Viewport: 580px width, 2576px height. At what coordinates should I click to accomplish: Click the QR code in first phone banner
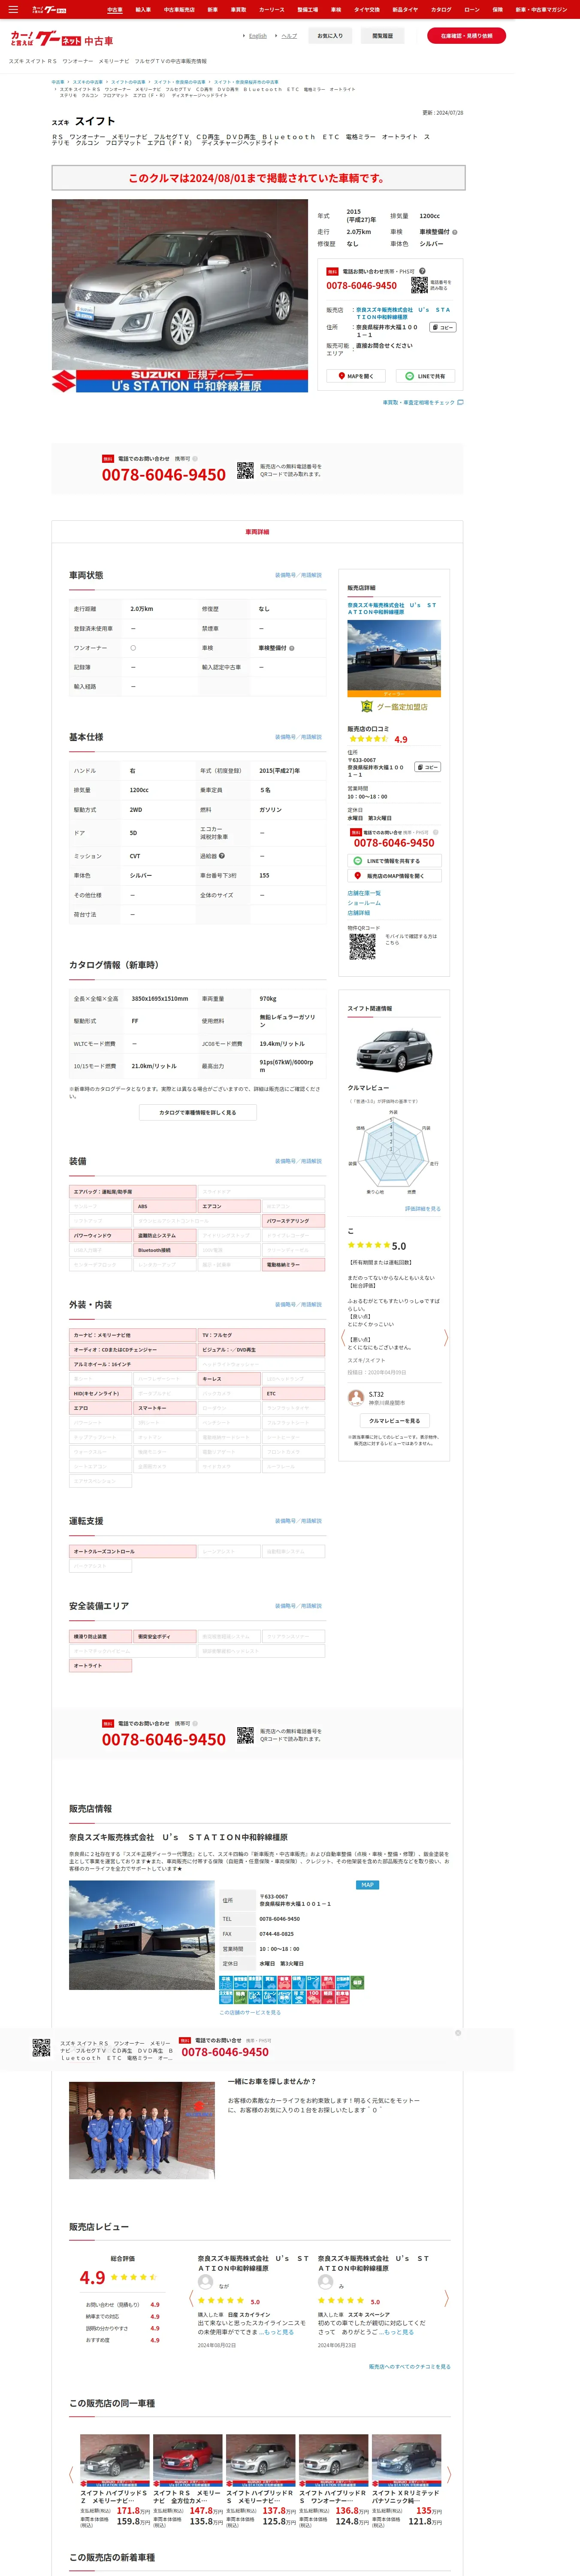(245, 471)
